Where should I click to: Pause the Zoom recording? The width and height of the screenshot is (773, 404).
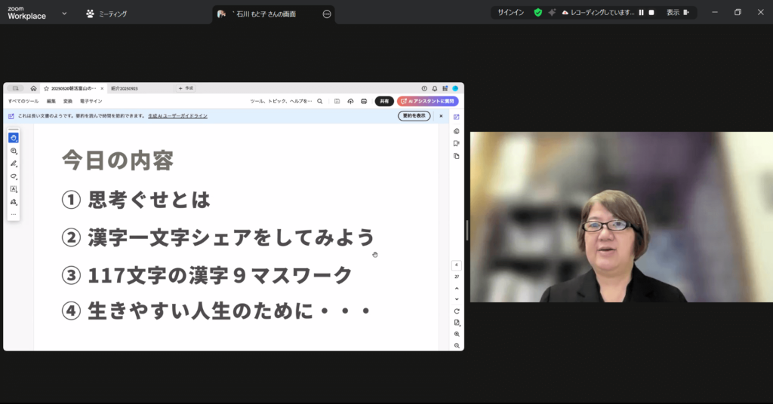point(642,13)
